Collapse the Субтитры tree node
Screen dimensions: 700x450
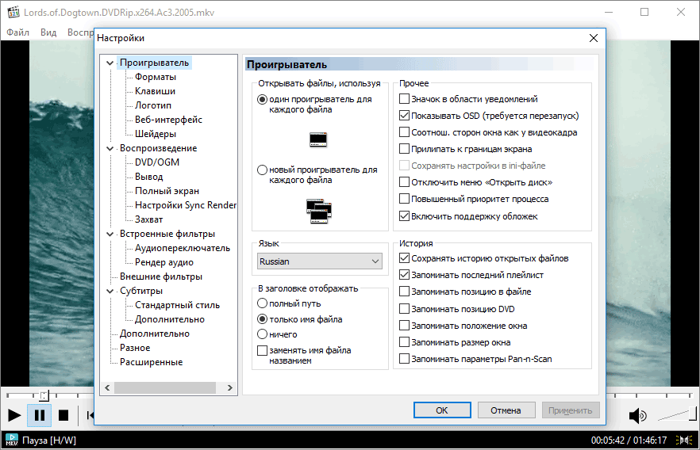(110, 291)
